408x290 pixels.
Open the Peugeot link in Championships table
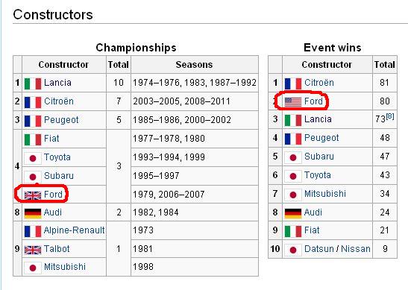[61, 120]
